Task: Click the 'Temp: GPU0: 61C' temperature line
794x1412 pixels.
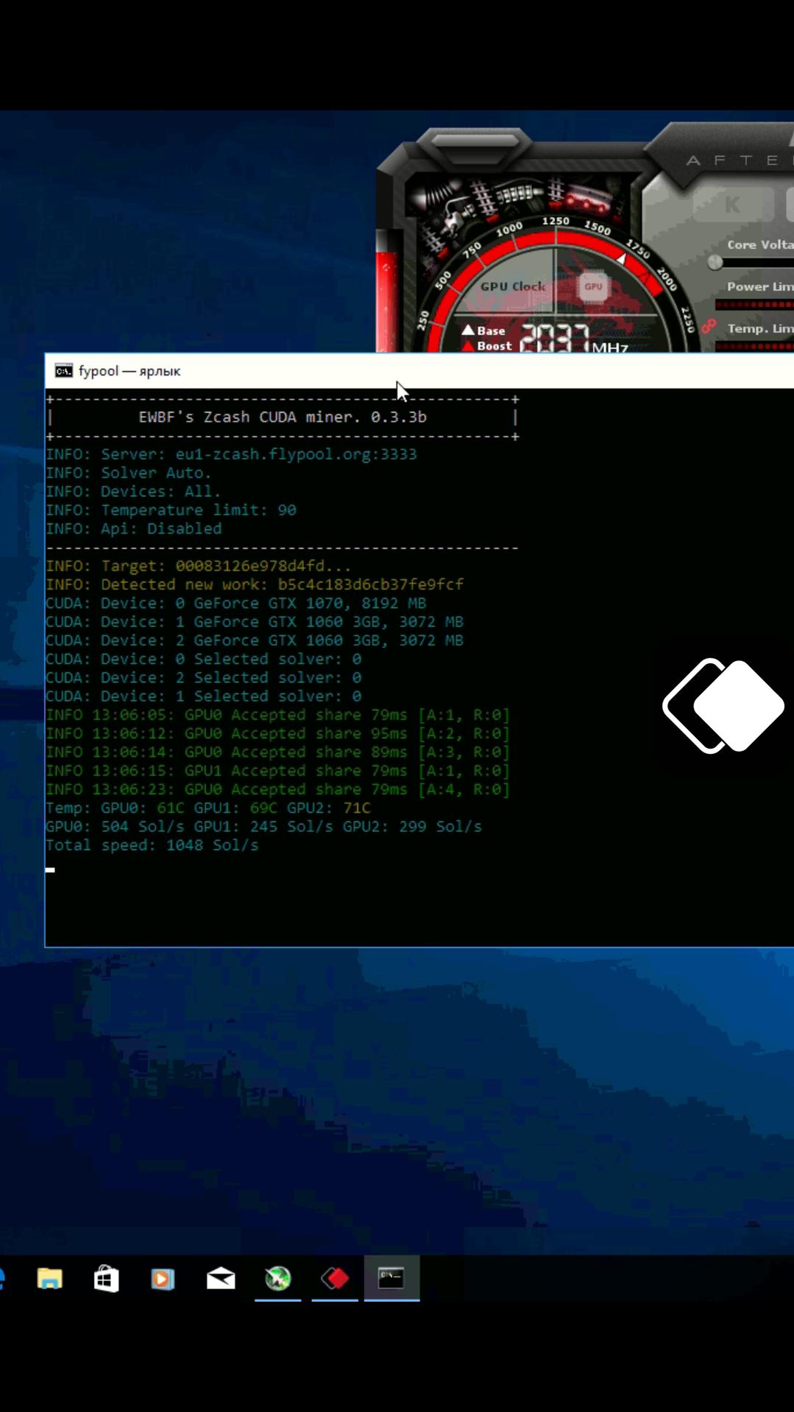Action: (208, 808)
